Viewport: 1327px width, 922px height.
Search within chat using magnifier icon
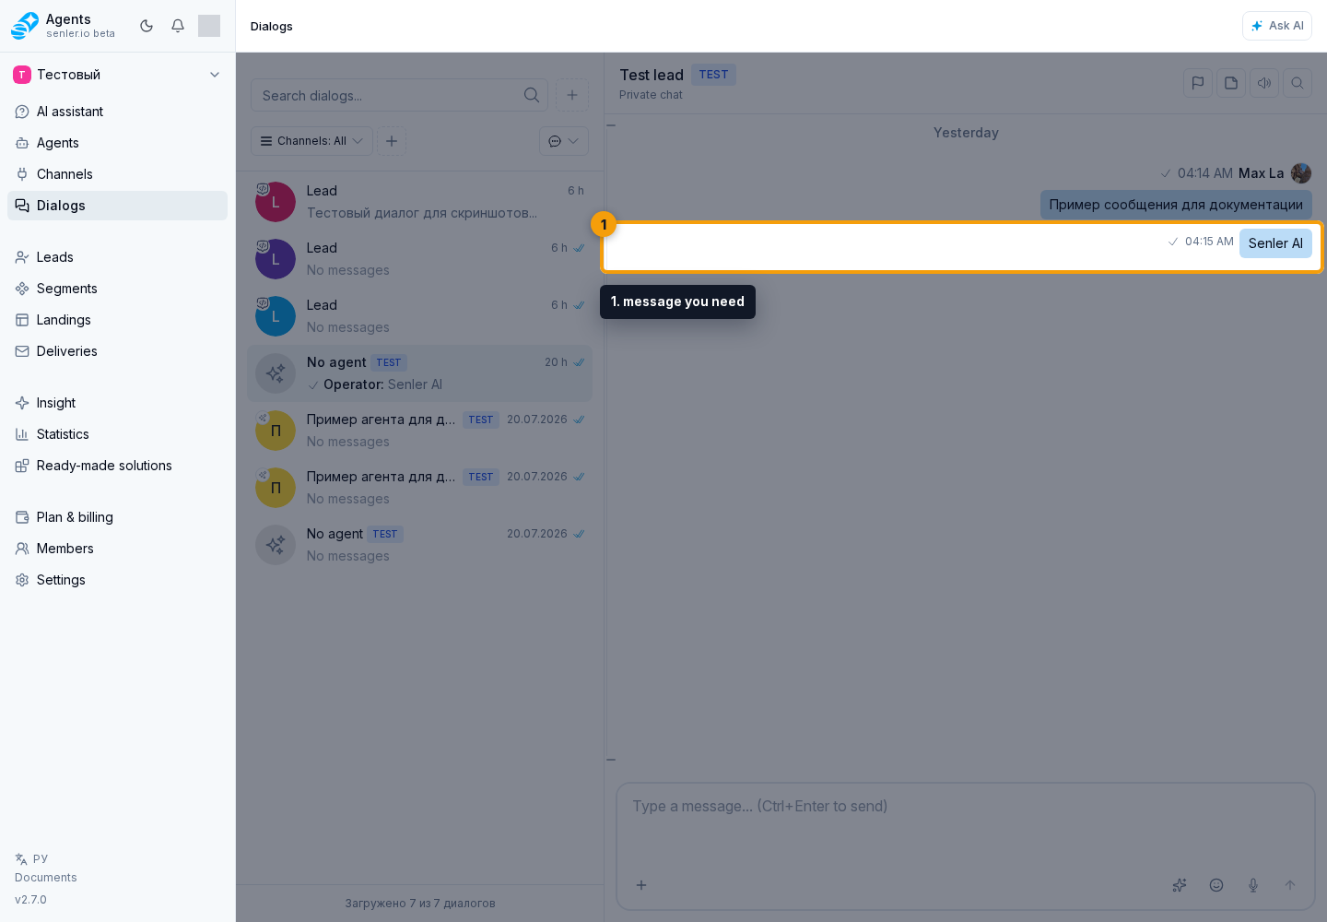click(1298, 83)
